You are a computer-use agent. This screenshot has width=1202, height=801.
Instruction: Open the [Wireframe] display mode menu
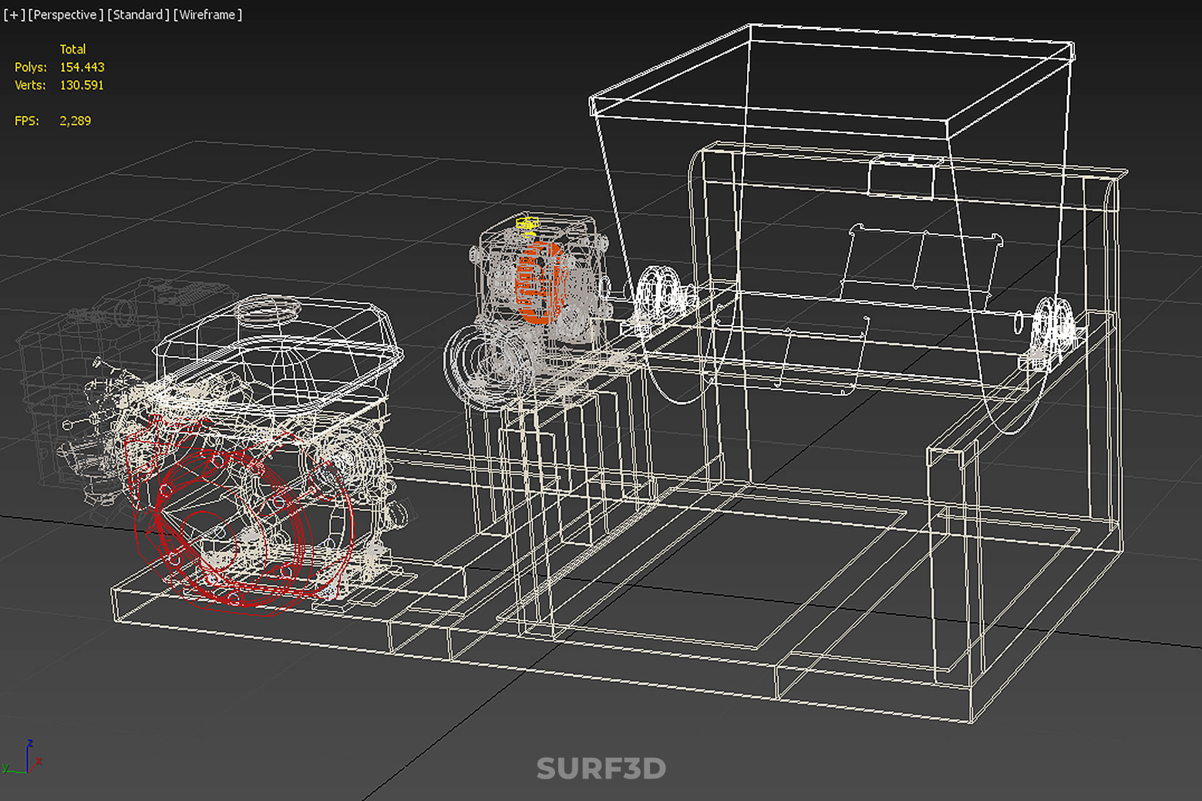click(x=208, y=14)
